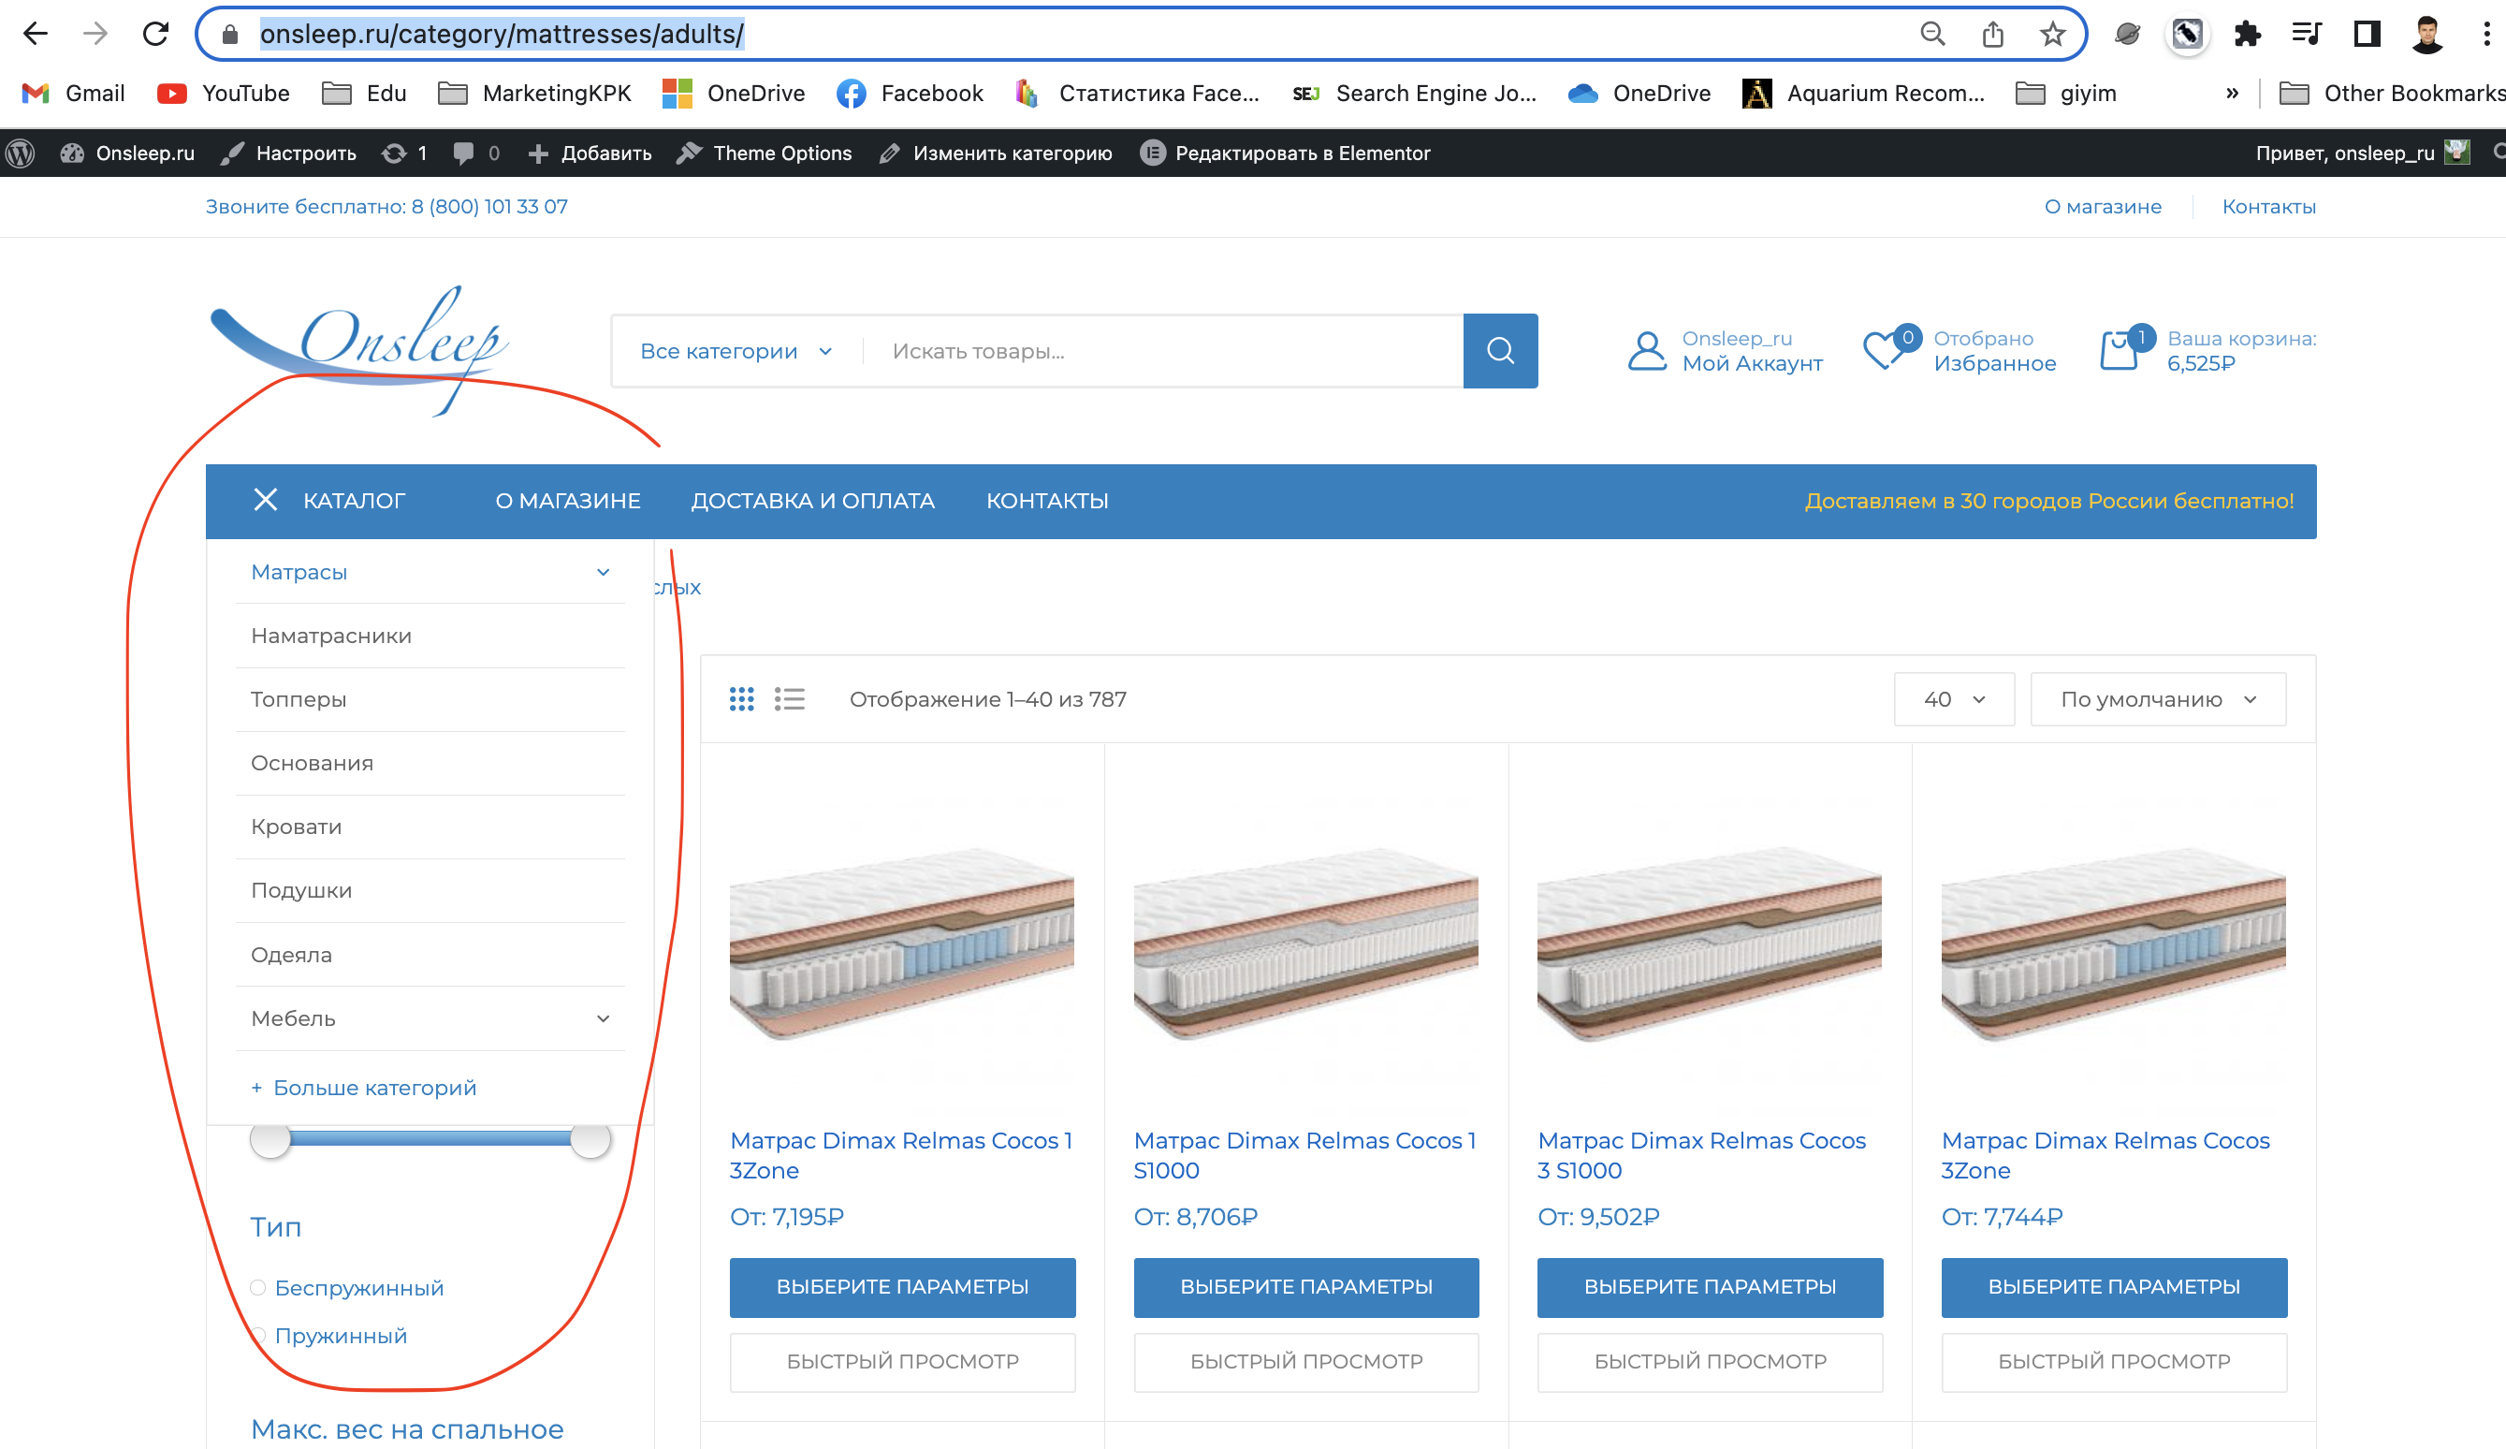
Task: Open the media playlist control icon
Action: 2306,34
